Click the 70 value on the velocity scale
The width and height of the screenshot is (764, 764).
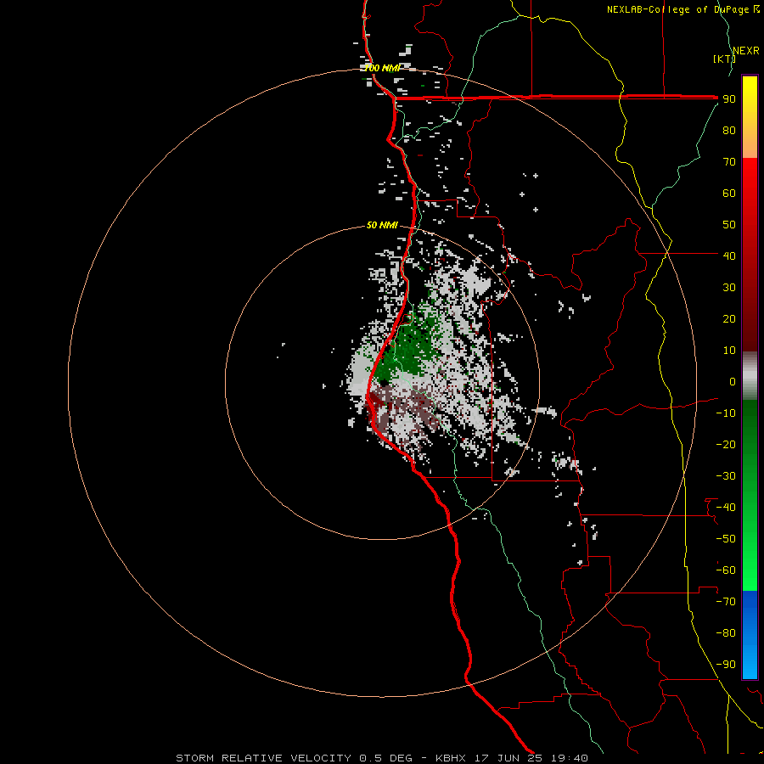point(729,162)
